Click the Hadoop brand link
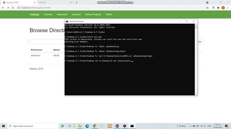 pos(34,14)
